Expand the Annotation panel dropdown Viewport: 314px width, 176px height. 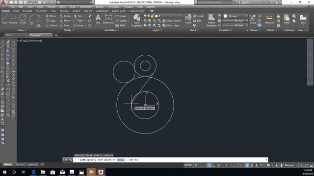pyautogui.click(x=112, y=30)
